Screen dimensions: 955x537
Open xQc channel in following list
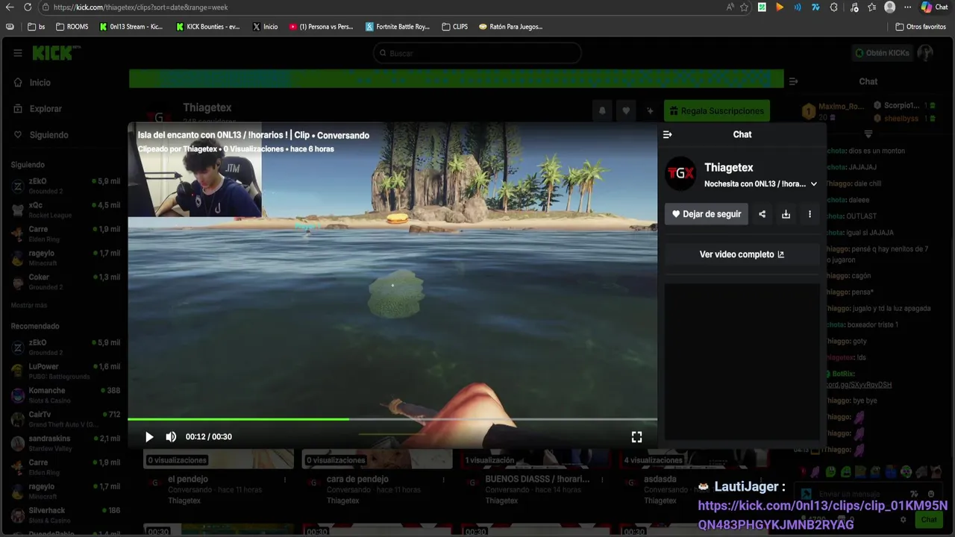click(x=65, y=210)
